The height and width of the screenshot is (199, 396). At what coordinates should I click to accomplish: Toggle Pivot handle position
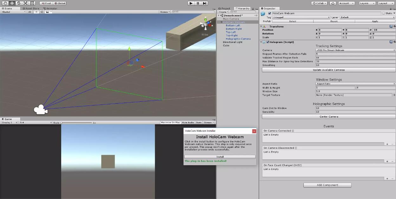tap(46, 3)
